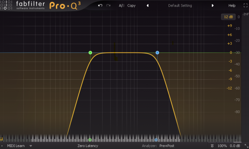Copy the current state using the Copy button
Screen dimensions: 249x149
pos(131,6)
